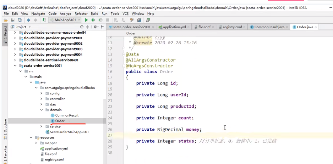The image size is (333, 164).
Task: Open the Build menu
Action: [95, 14]
